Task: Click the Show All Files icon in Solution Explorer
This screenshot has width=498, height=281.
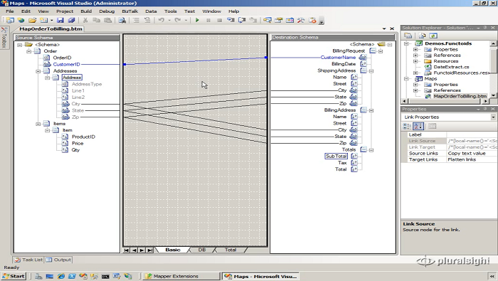Action: click(422, 36)
